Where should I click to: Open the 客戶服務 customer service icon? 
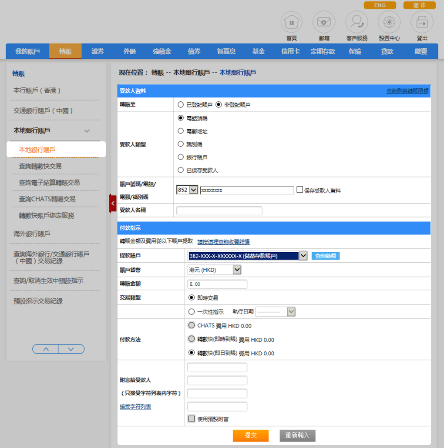(x=357, y=22)
